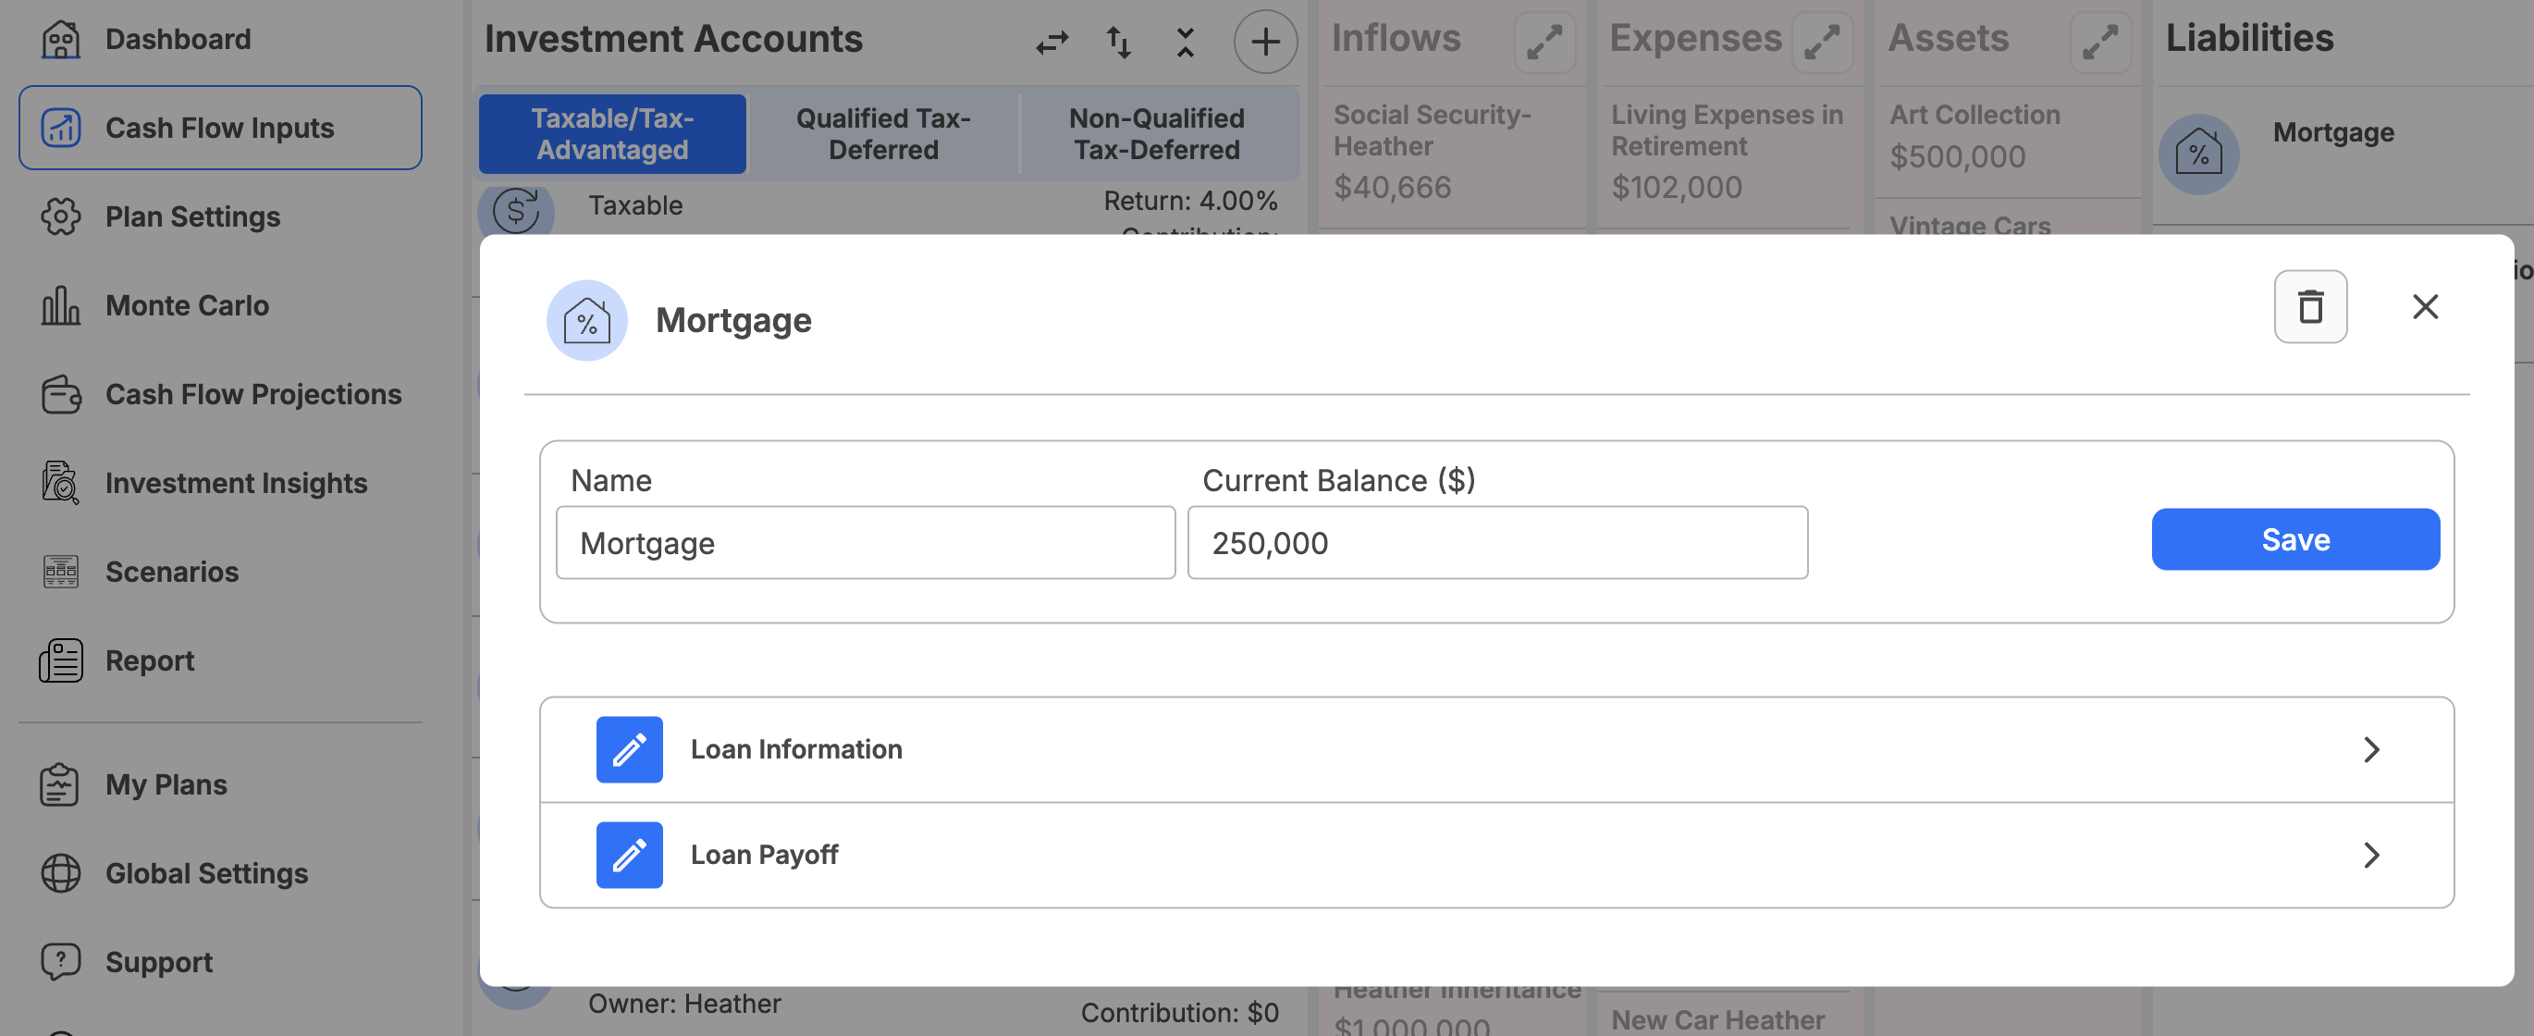The height and width of the screenshot is (1036, 2534).
Task: Expand the Expenses panel
Action: 1821,42
